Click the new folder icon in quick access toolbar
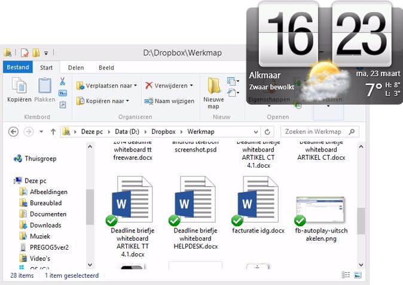403x285 pixels. click(x=36, y=53)
